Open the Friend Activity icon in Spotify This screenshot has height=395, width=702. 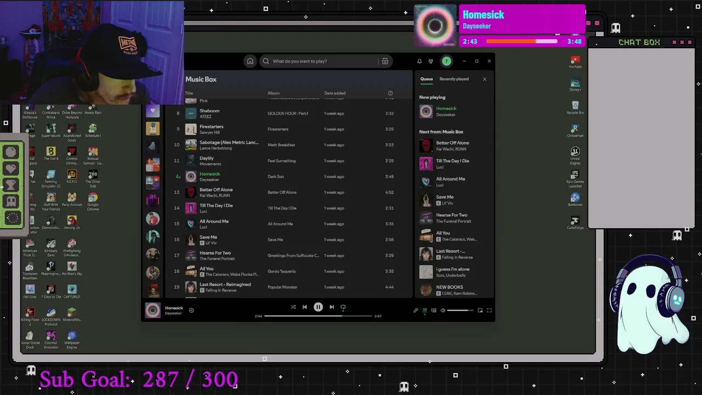pyautogui.click(x=431, y=61)
